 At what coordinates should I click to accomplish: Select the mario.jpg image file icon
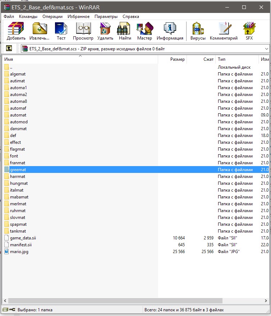click(x=6, y=252)
